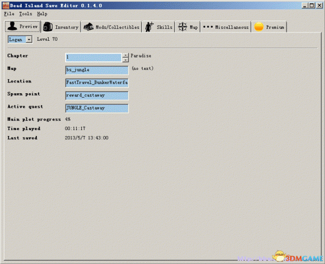This screenshot has height=264, width=325.
Task: Switch to the Skills tab
Action: pyautogui.click(x=159, y=27)
